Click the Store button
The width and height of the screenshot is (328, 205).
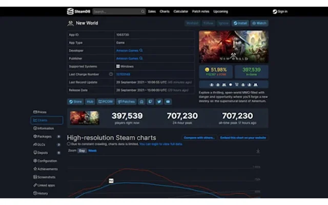[75, 101]
